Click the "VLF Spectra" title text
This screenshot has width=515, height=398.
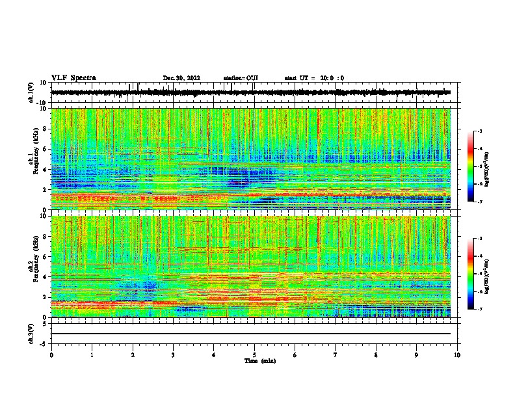click(73, 78)
